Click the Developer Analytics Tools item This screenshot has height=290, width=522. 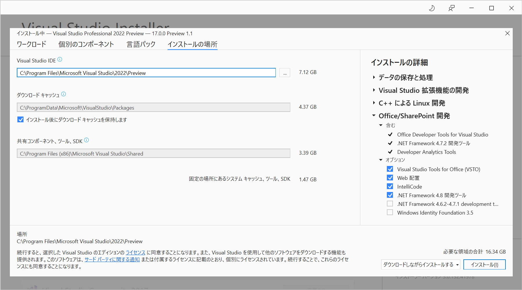point(427,152)
